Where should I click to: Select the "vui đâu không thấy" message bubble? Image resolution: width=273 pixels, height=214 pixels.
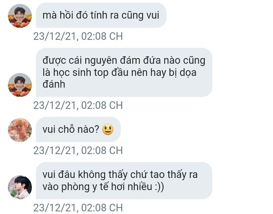click(x=124, y=181)
